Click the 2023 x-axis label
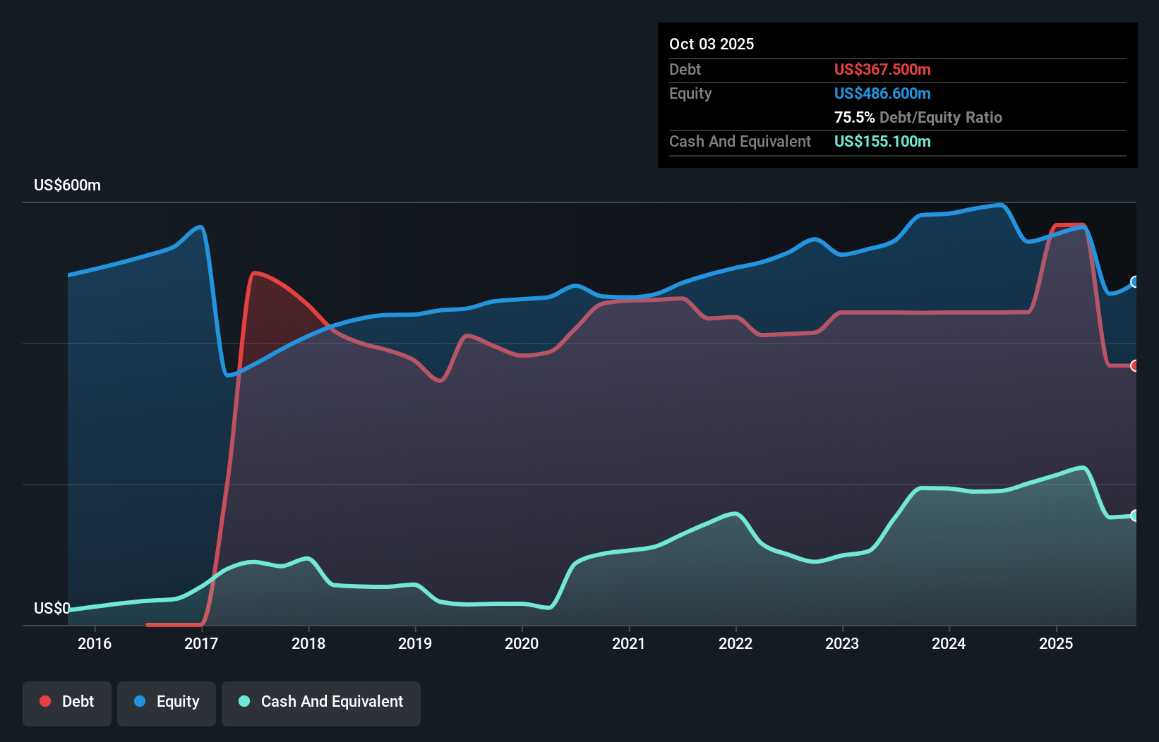1159x742 pixels. point(842,643)
